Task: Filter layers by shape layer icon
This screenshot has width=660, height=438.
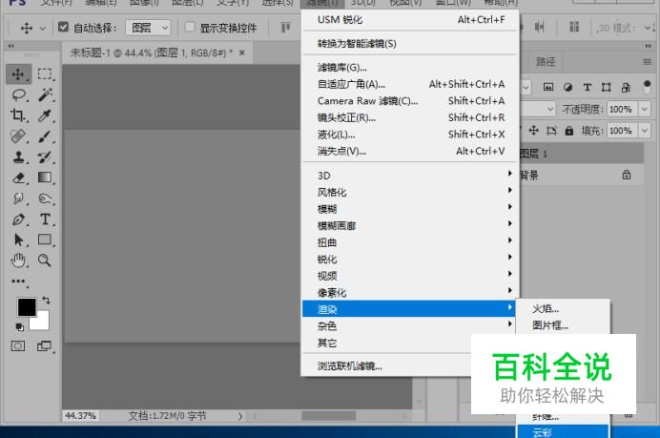Action: (x=607, y=87)
